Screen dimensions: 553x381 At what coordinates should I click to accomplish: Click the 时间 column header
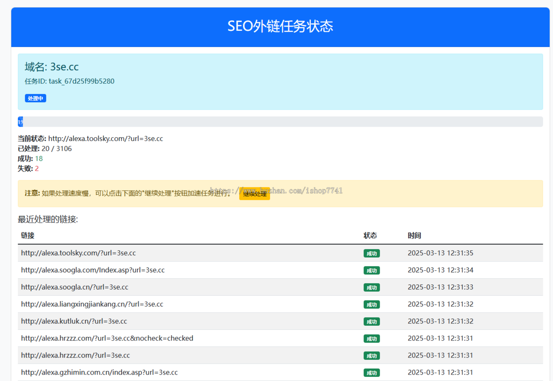click(414, 235)
